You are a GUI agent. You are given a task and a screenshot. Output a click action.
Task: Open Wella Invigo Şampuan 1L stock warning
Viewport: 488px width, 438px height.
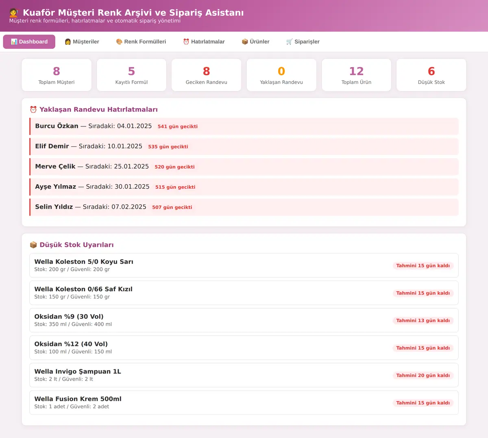pos(244,375)
